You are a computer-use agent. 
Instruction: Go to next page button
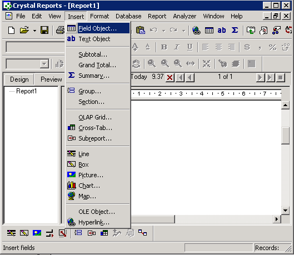[260, 77]
